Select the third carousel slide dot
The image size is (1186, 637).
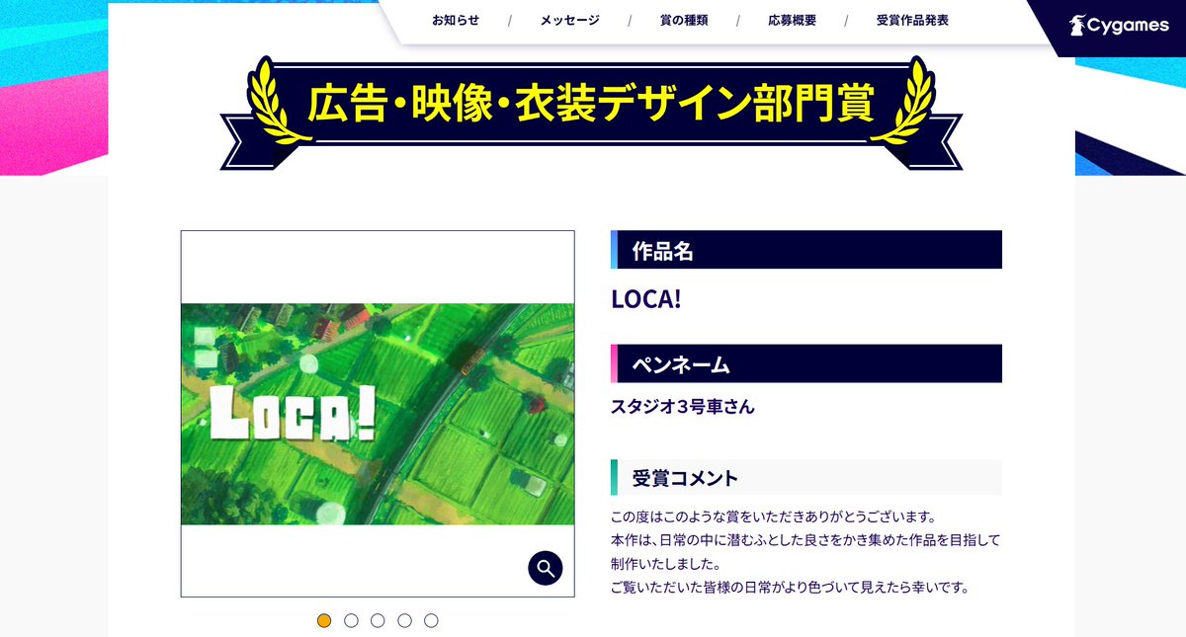(378, 621)
